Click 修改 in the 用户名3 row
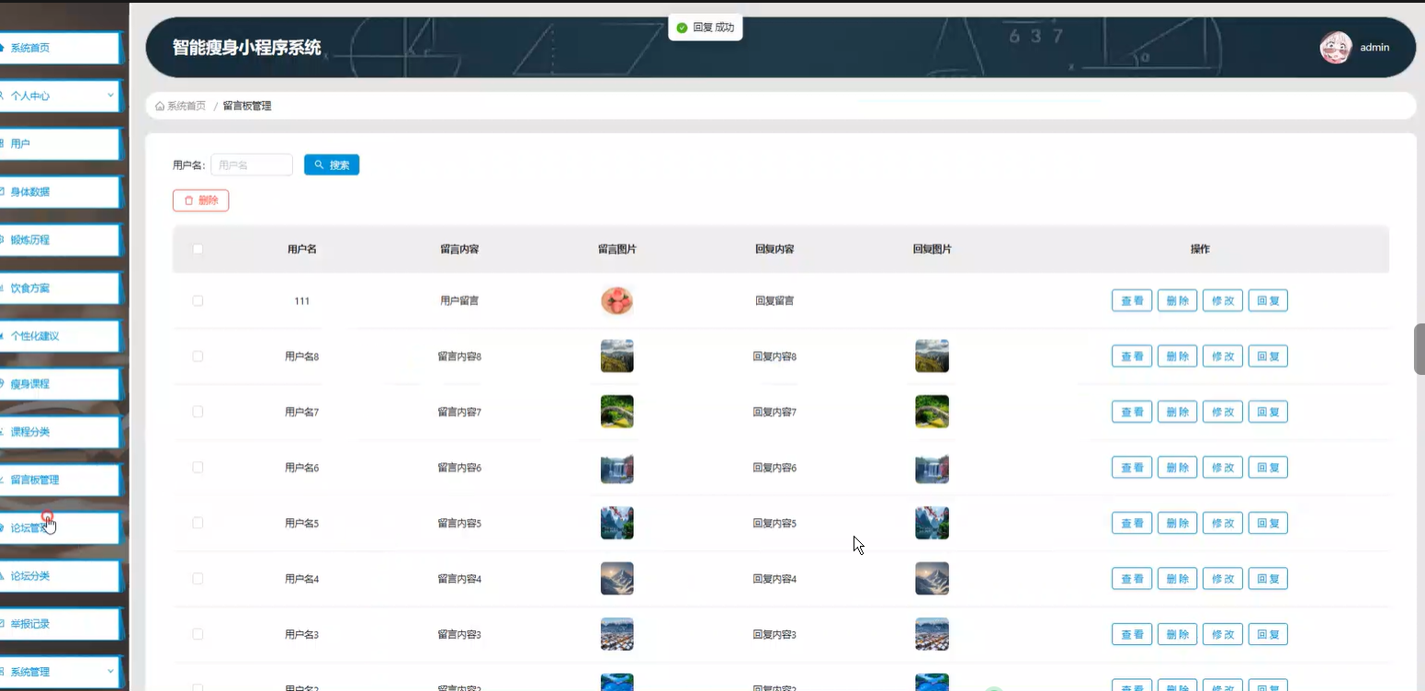The height and width of the screenshot is (691, 1425). click(x=1223, y=634)
